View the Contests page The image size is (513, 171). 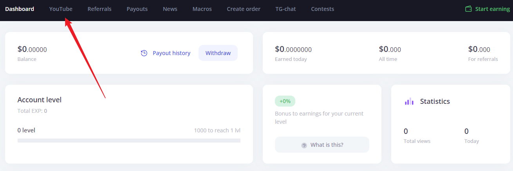tap(323, 9)
